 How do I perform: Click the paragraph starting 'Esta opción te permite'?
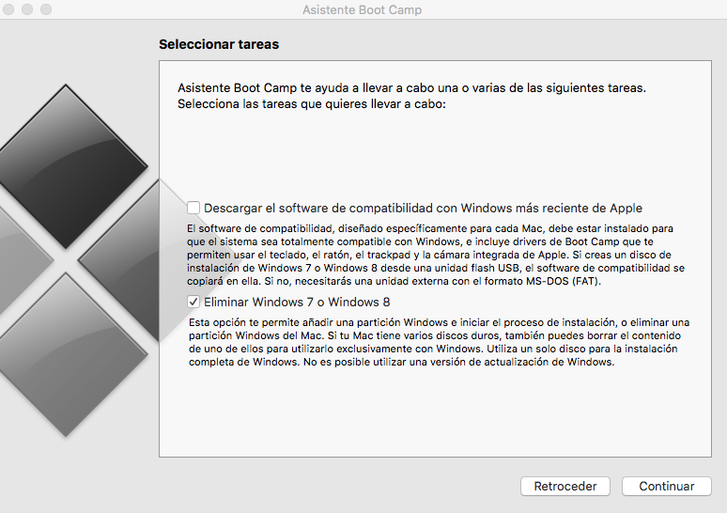click(x=439, y=342)
